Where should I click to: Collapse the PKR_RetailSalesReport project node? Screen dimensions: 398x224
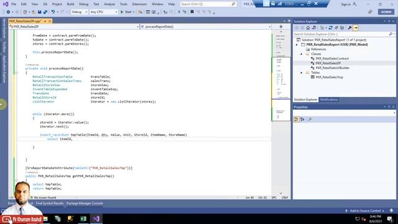[x=297, y=45]
